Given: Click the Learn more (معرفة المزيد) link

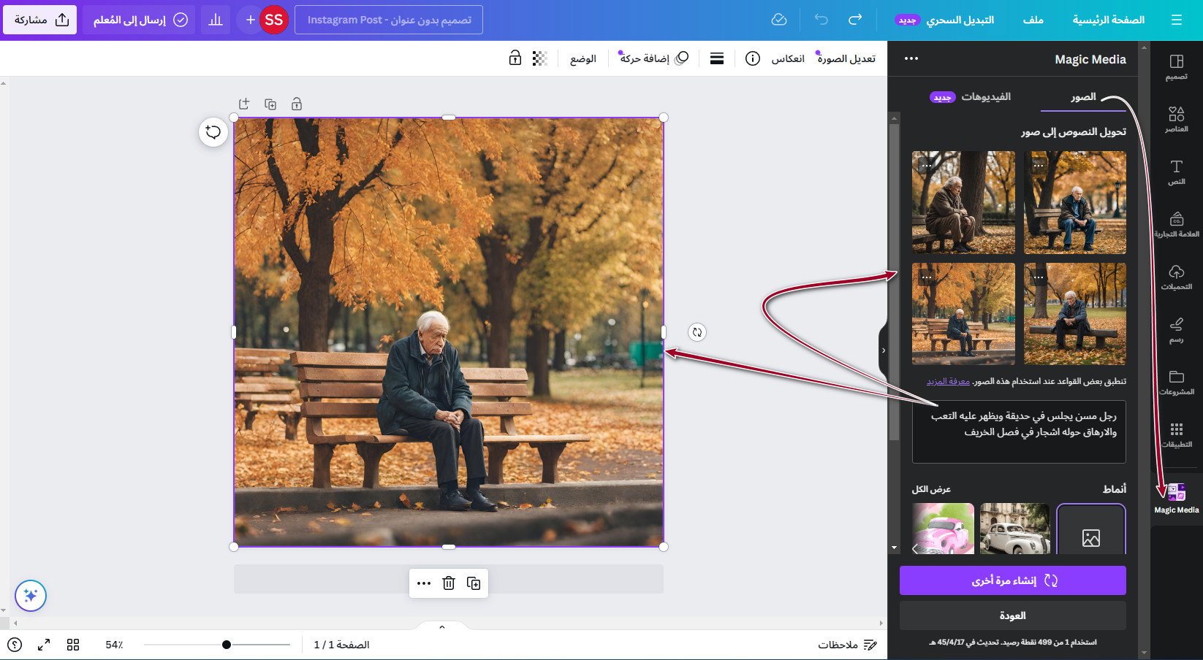Looking at the screenshot, I should point(948,381).
